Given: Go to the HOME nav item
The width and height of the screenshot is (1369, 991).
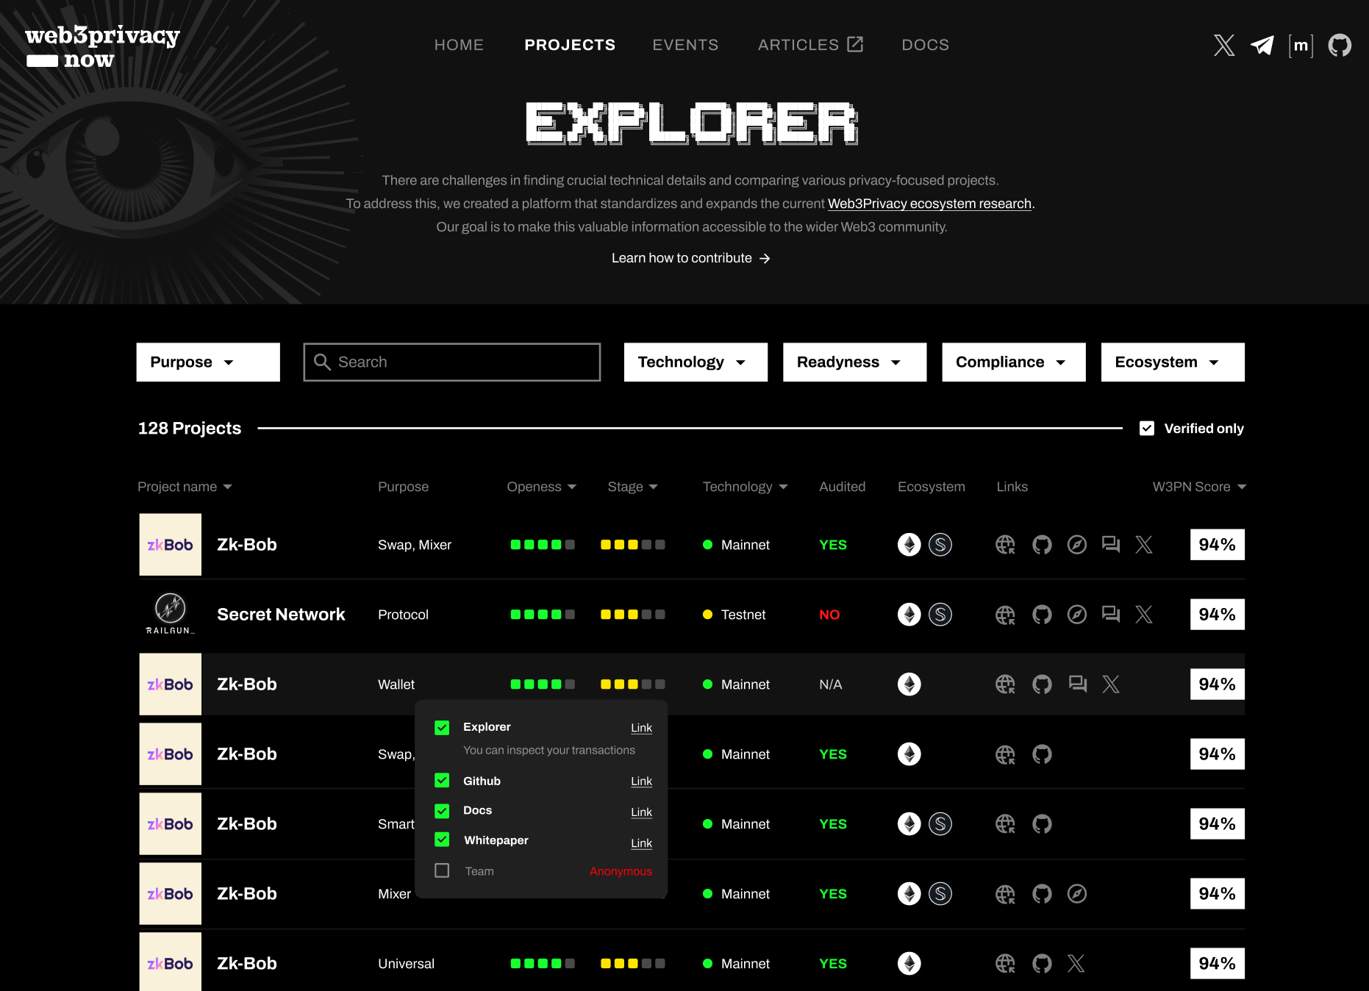Looking at the screenshot, I should 459,45.
